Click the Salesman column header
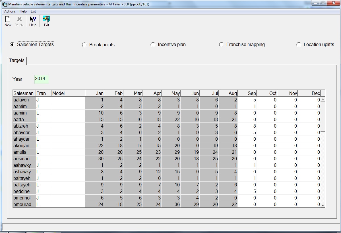The height and width of the screenshot is (233, 341). 24,93
